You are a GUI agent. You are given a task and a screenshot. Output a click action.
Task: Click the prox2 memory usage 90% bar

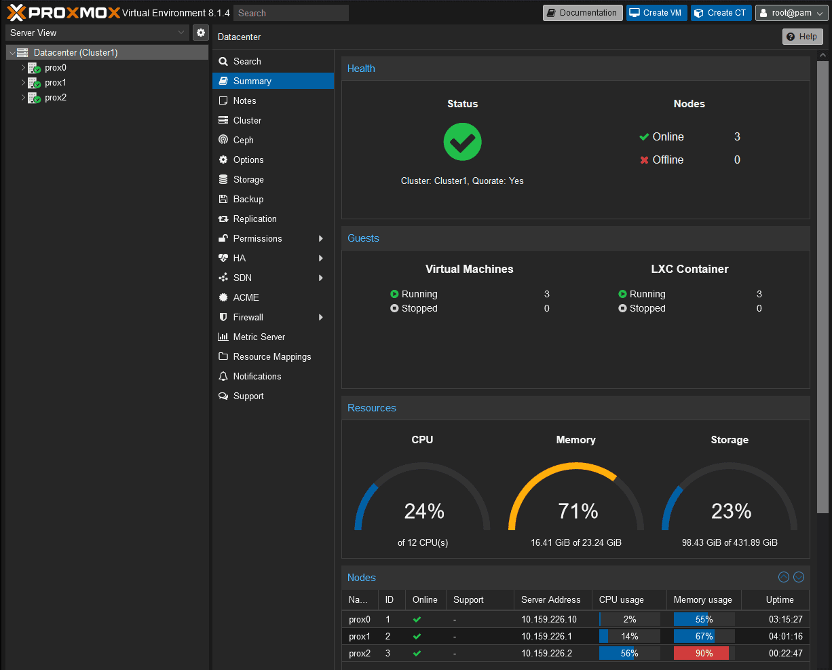(704, 654)
